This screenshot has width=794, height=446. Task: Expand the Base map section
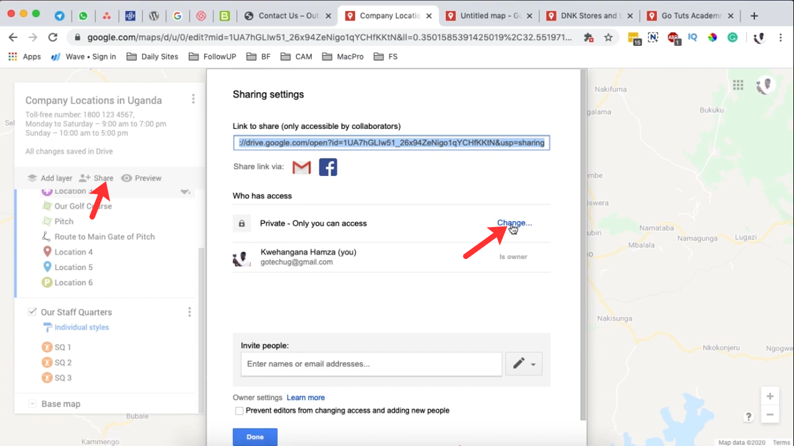(32, 404)
